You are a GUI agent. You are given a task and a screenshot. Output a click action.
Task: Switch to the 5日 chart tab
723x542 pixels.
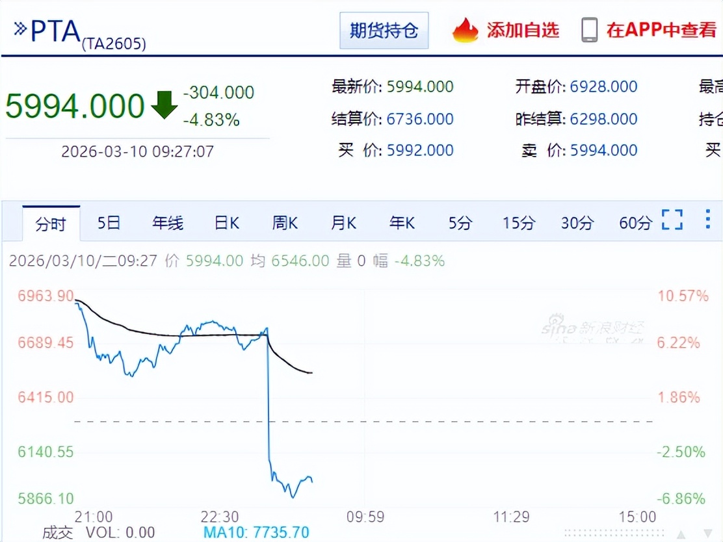[x=109, y=224]
